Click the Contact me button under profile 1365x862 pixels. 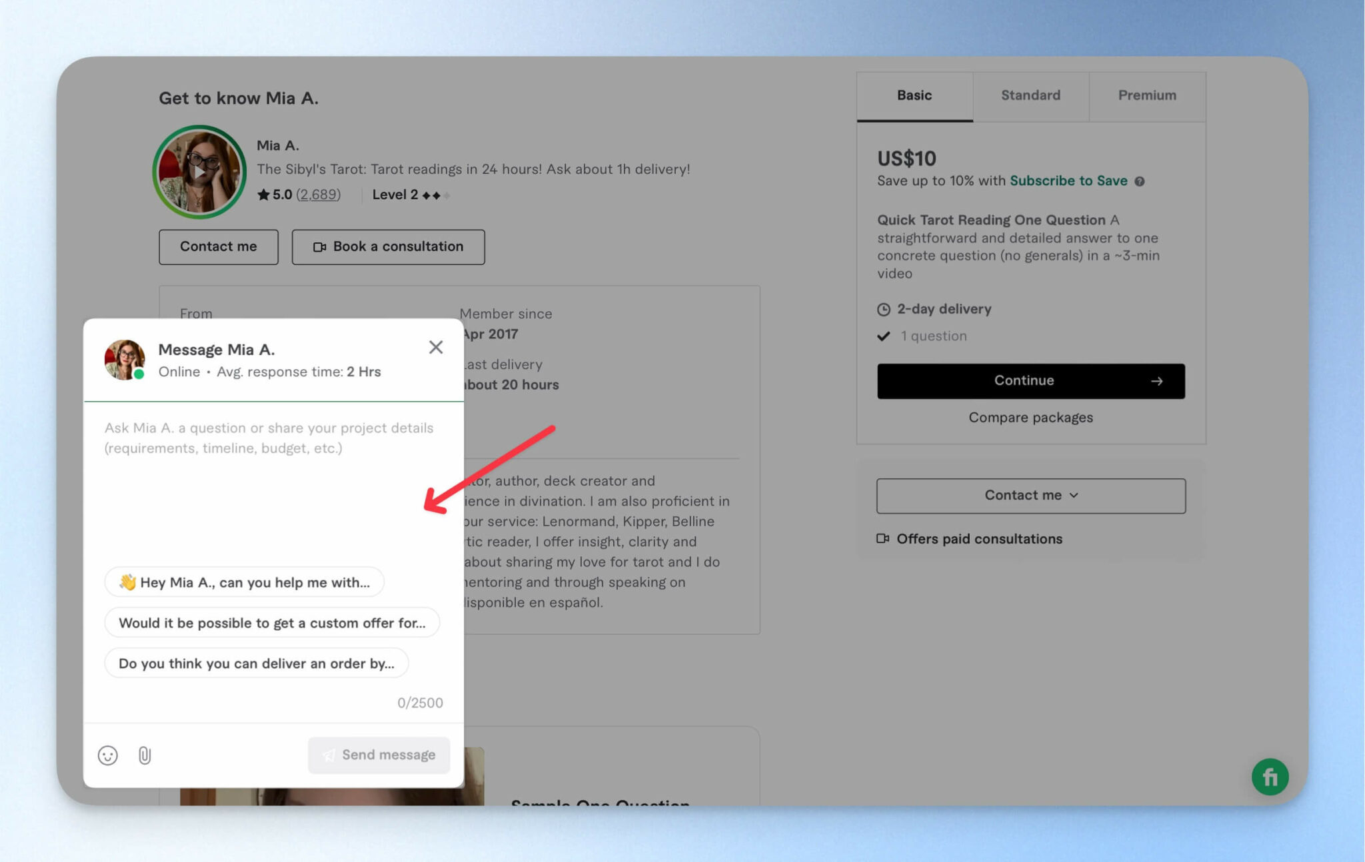click(x=218, y=246)
